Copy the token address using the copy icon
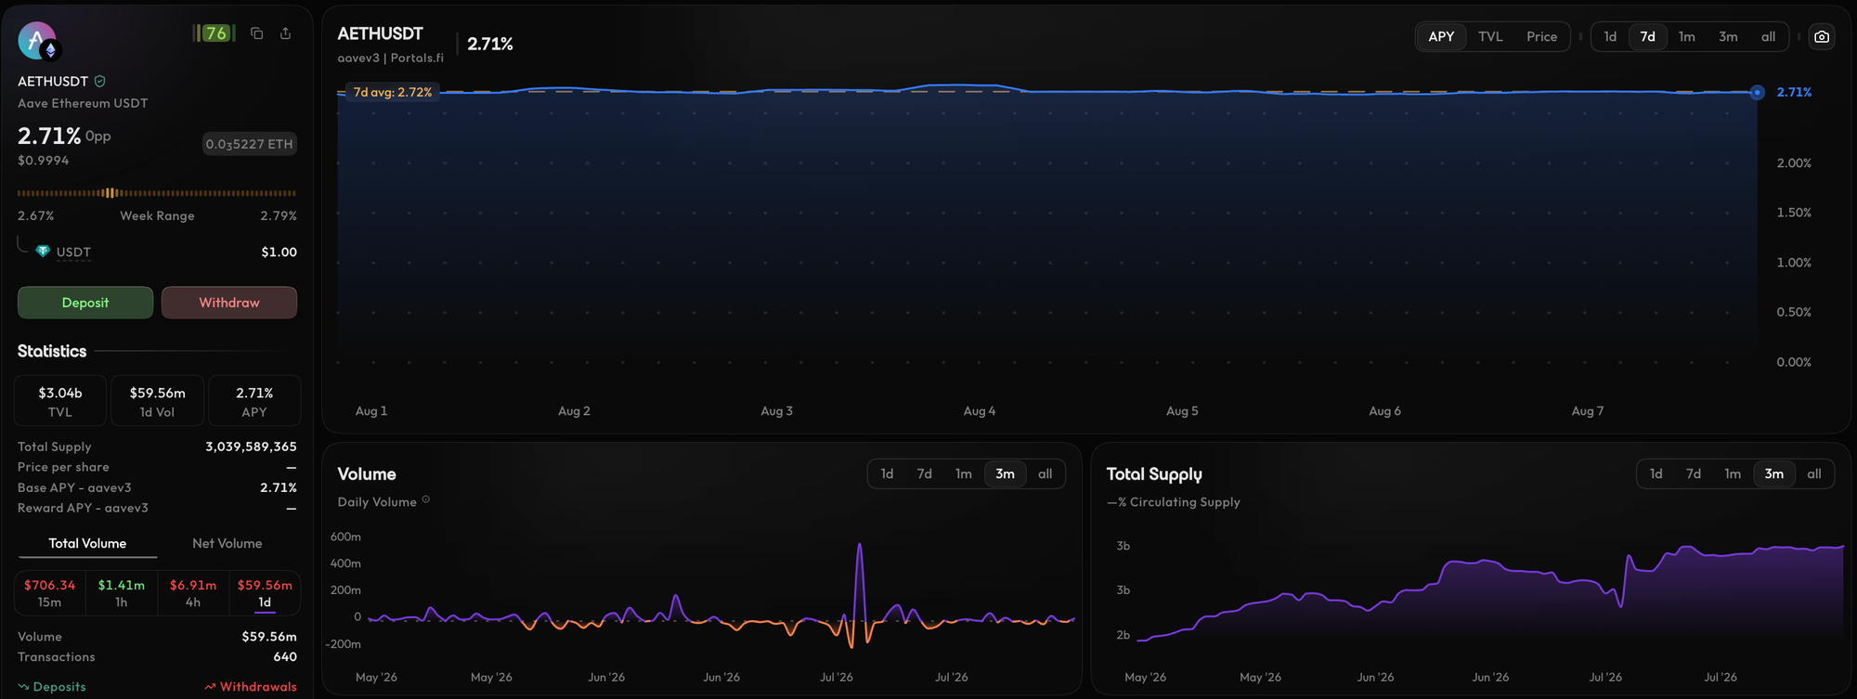 [x=257, y=33]
